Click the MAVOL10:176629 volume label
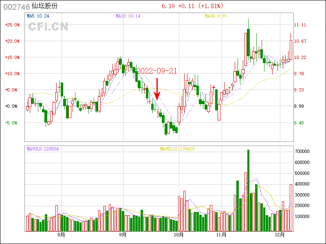This screenshot has width=326, height=244. (177, 149)
